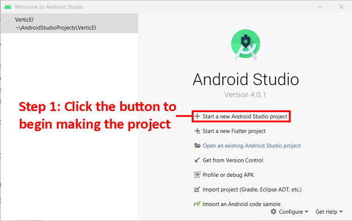Click the plus icon for new Android Studio project
This screenshot has height=221, width=352.
(x=197, y=117)
